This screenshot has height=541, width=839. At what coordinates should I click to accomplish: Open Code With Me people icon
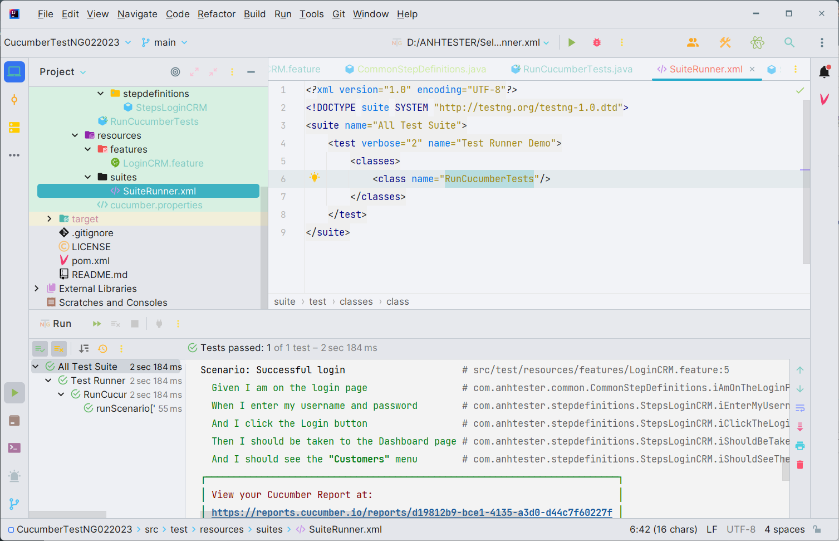tap(693, 42)
